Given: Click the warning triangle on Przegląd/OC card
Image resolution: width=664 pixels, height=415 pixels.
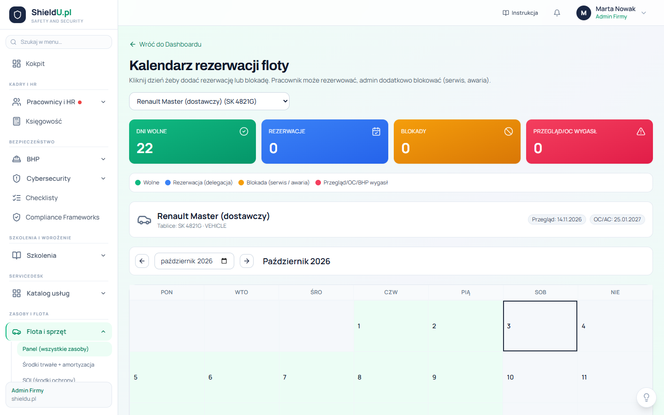Looking at the screenshot, I should tap(641, 131).
